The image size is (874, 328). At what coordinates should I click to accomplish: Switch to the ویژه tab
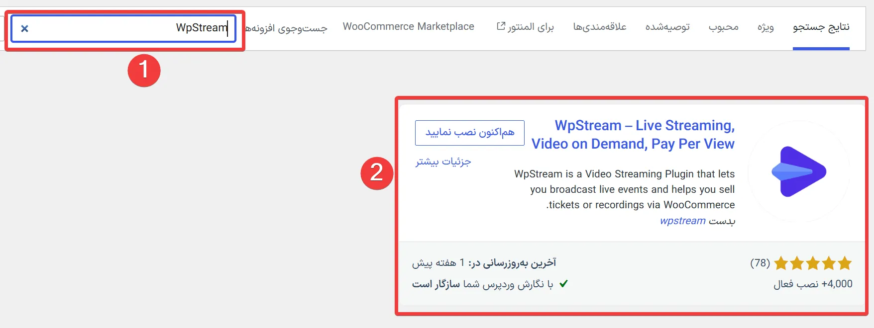[765, 27]
